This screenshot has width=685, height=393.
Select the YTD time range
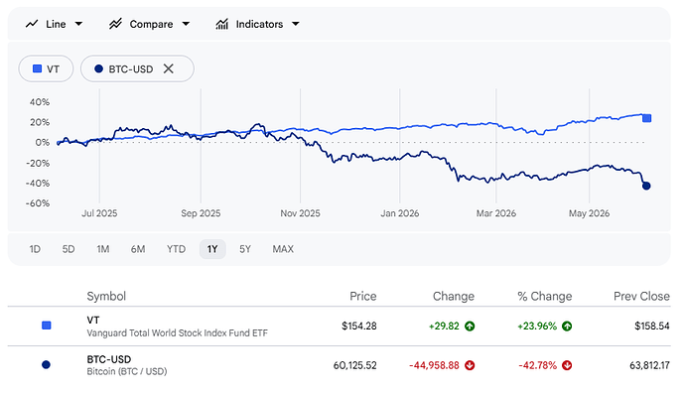click(x=176, y=249)
